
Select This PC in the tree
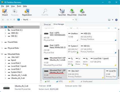(x=11, y=27)
